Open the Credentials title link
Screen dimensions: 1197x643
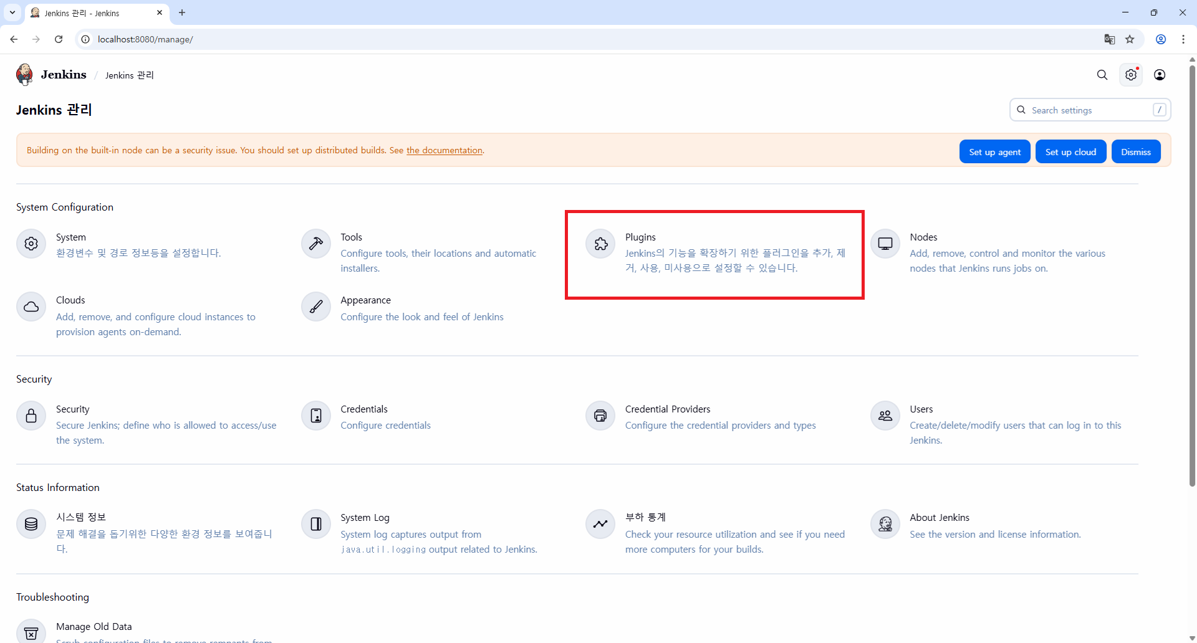[364, 409]
